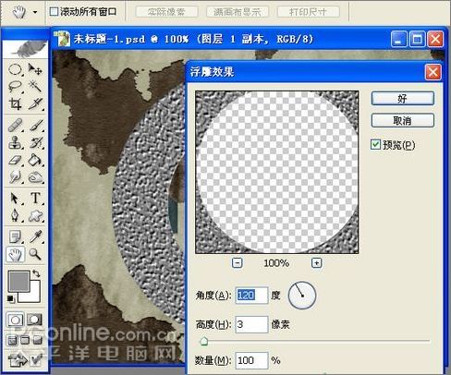Open the Hand tool preset dropdown arrow

[35, 12]
